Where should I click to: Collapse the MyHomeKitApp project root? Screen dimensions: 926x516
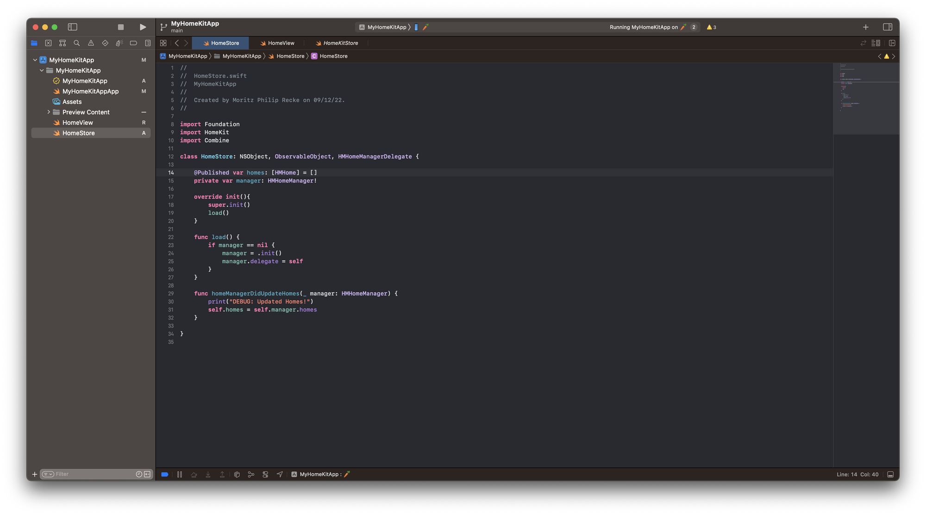(x=35, y=60)
